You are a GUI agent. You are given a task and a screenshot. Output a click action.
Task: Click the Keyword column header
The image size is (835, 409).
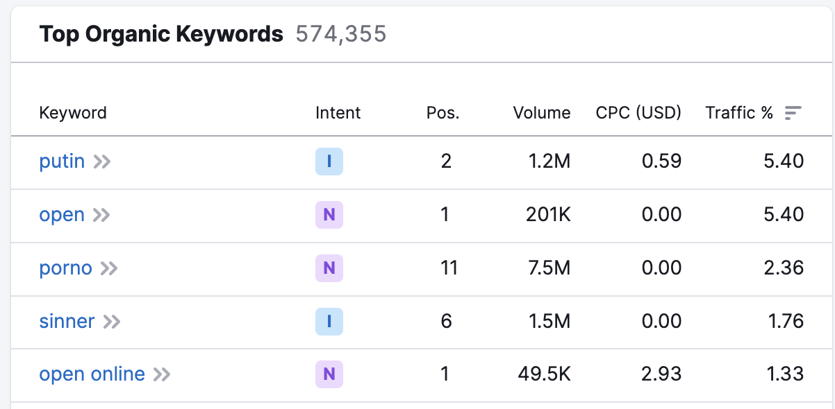click(x=73, y=113)
